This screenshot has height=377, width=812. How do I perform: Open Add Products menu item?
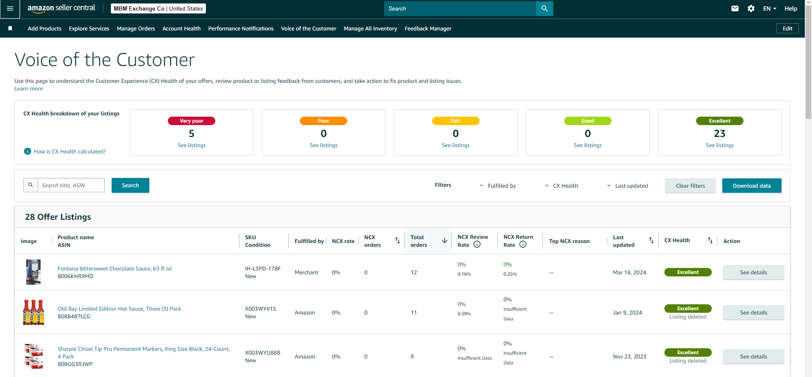pyautogui.click(x=44, y=28)
